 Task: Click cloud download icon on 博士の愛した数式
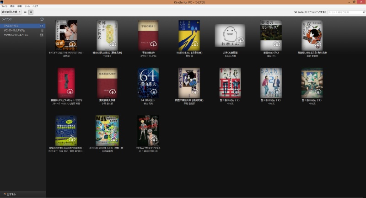(113, 44)
